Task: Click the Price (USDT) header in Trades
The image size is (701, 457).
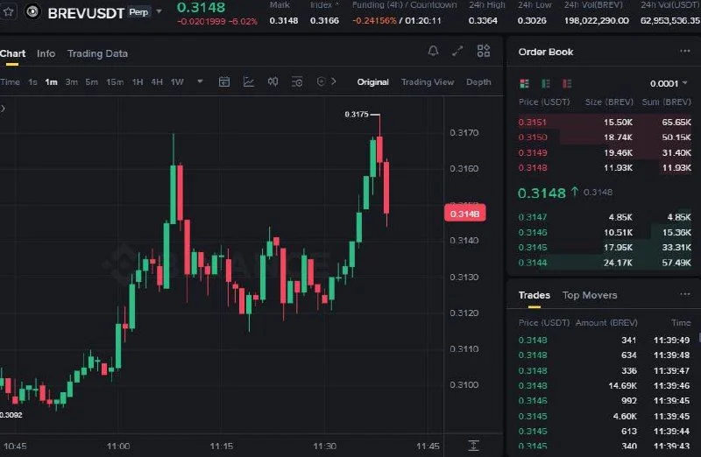Action: [543, 323]
